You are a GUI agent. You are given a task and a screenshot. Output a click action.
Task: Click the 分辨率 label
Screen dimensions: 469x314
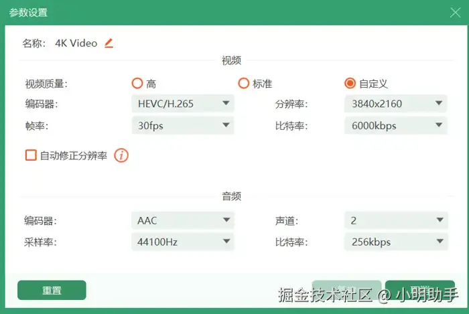pos(291,104)
